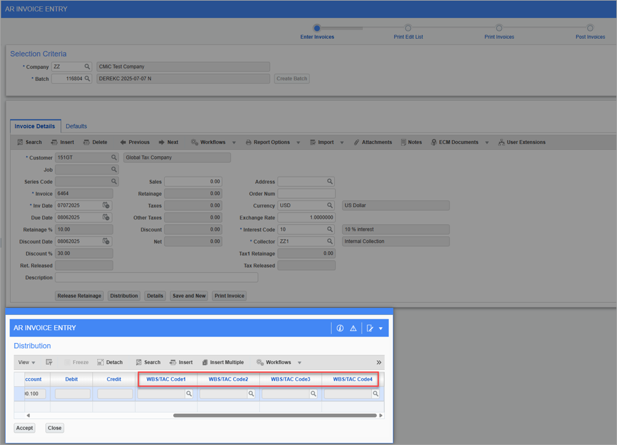Screen dimensions: 617x445
Task: Open WBS/TAC Code3 lookup icon
Action: click(x=313, y=394)
